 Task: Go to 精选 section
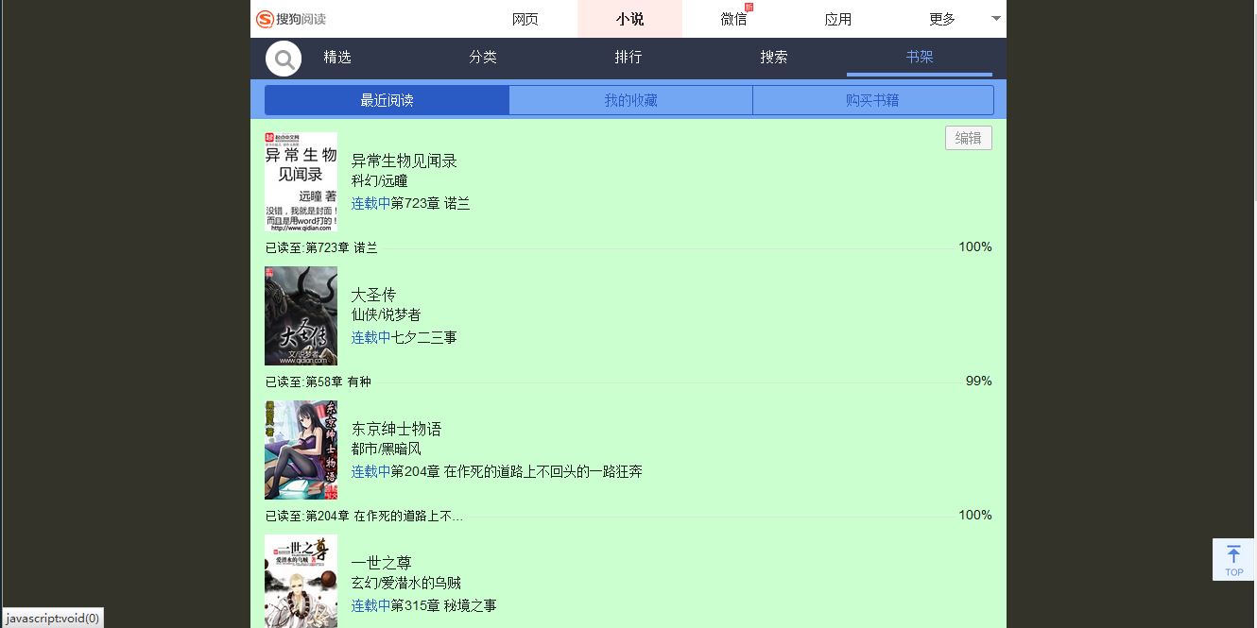tap(337, 58)
